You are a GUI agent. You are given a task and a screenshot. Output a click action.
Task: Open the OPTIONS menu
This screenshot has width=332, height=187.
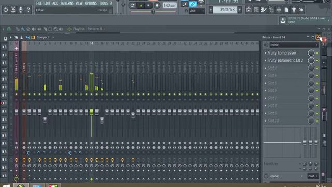pos(91,3)
